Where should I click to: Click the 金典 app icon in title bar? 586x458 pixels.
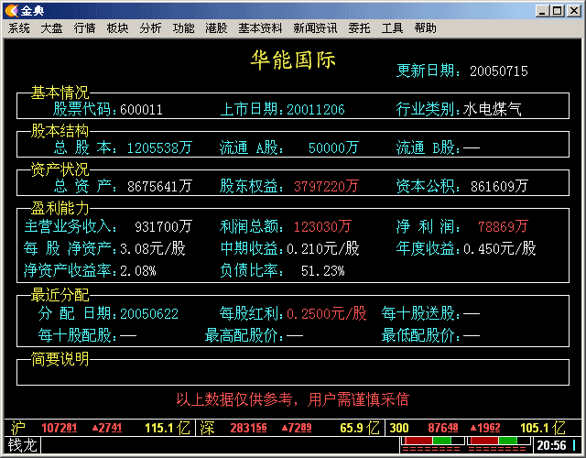[x=12, y=10]
